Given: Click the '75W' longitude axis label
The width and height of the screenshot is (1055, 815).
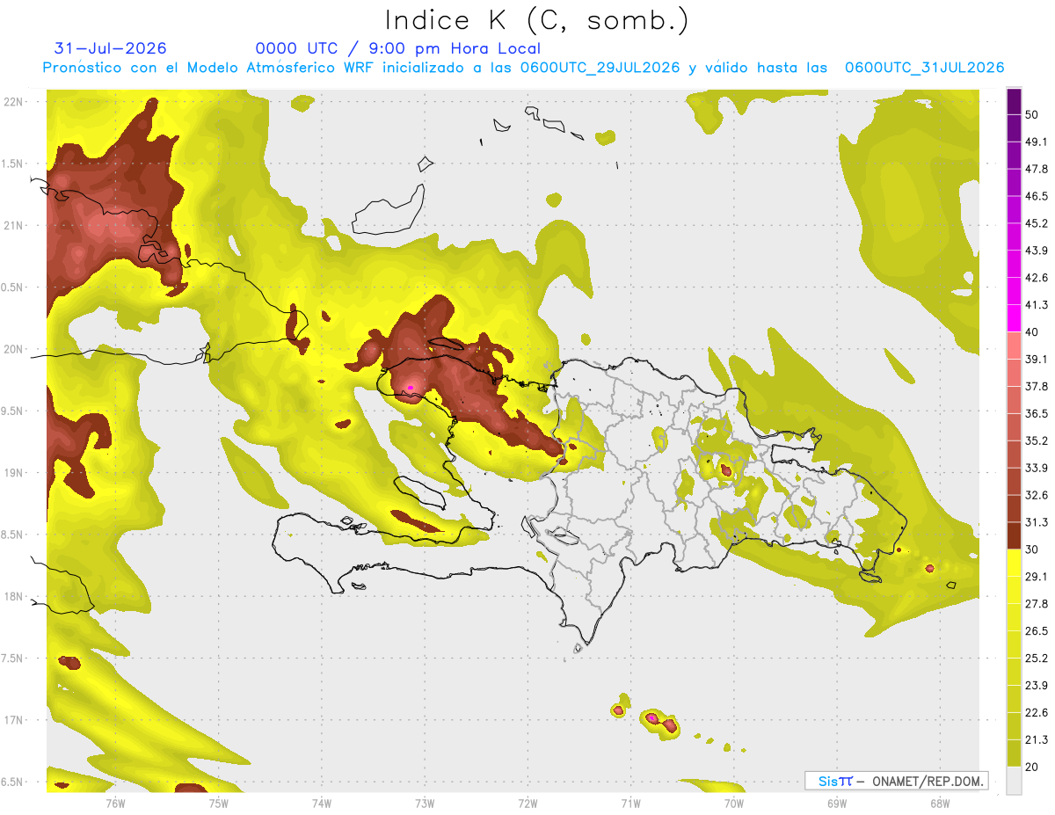Looking at the screenshot, I should pos(219,803).
